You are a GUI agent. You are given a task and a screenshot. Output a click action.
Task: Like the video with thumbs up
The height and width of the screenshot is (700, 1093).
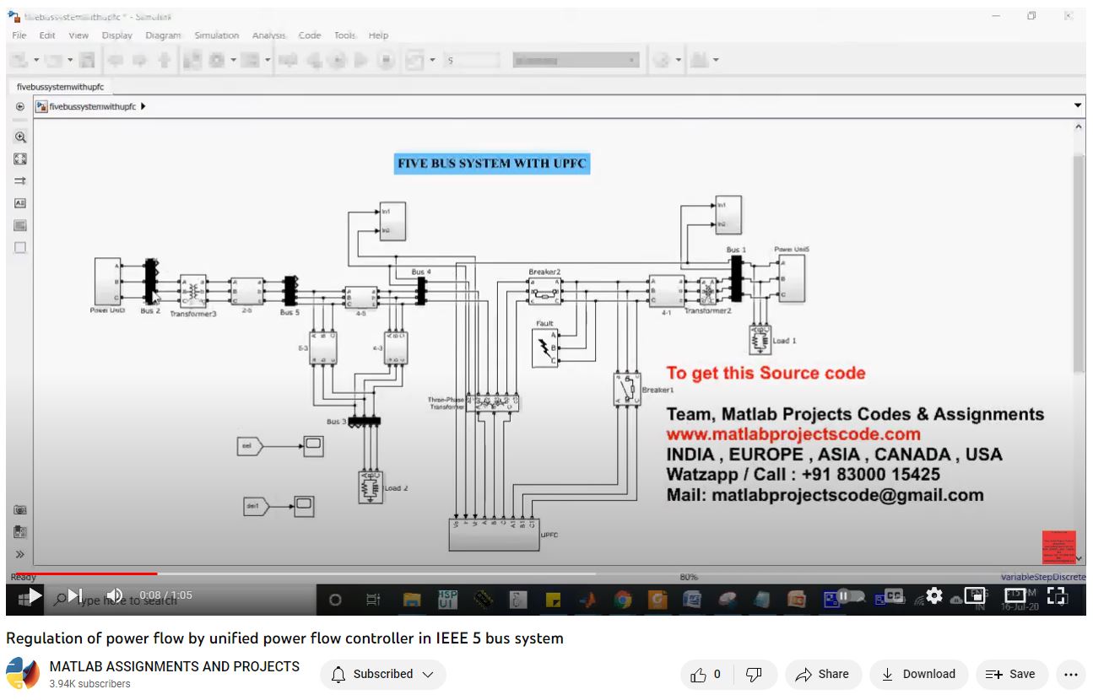click(x=706, y=674)
